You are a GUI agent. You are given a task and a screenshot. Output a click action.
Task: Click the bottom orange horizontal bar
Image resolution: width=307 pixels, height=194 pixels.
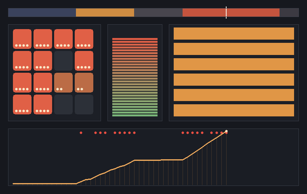pyautogui.click(x=234, y=110)
